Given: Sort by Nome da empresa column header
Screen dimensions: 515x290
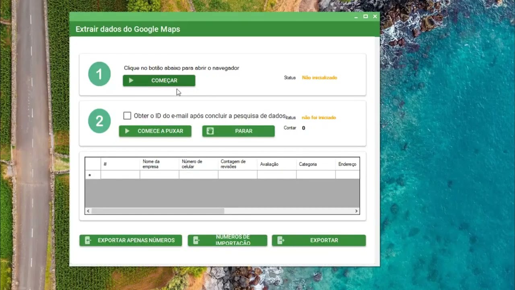Looking at the screenshot, I should [x=159, y=164].
